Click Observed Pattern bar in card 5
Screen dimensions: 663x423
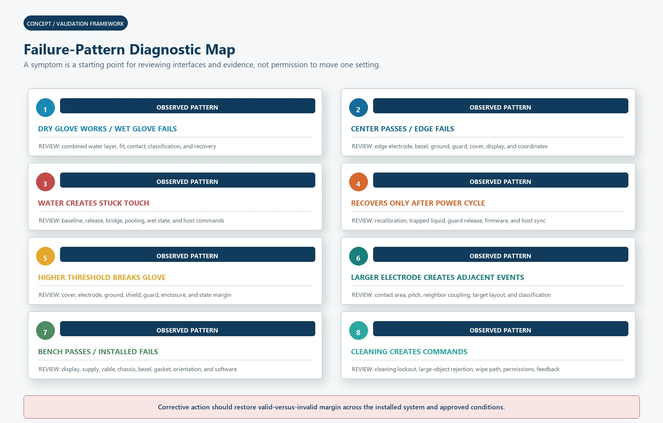187,255
